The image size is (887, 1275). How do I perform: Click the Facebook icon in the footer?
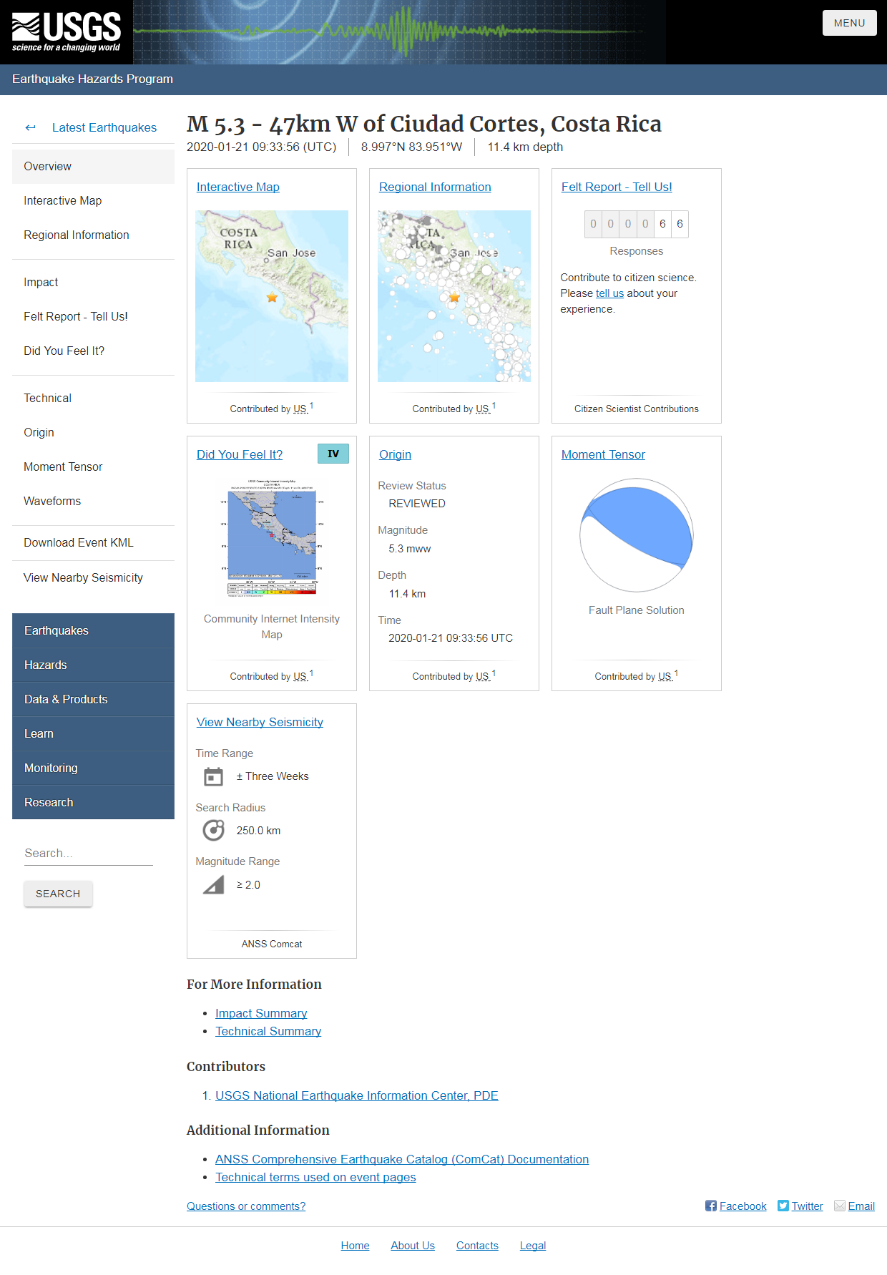711,1206
